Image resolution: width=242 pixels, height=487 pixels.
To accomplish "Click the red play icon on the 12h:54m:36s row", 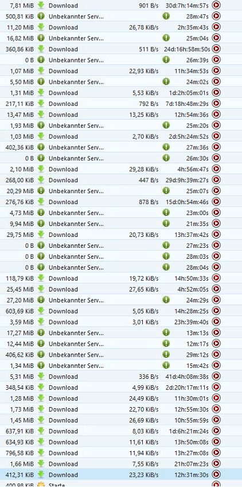I will coord(216,114).
